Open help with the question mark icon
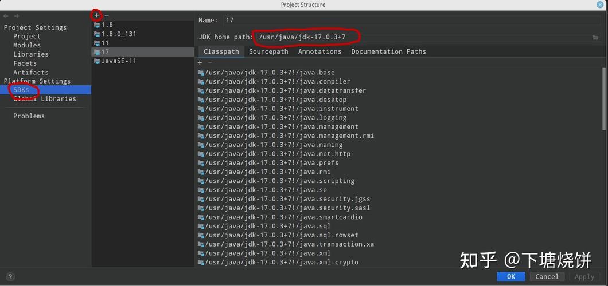This screenshot has width=608, height=286. click(x=10, y=276)
